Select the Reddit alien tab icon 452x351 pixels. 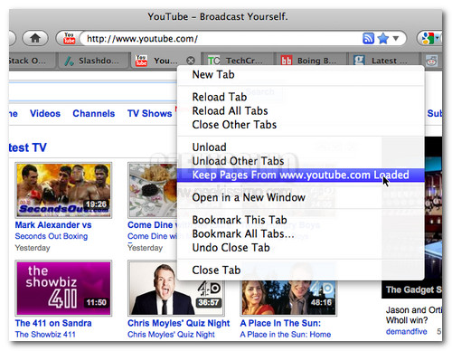click(431, 61)
